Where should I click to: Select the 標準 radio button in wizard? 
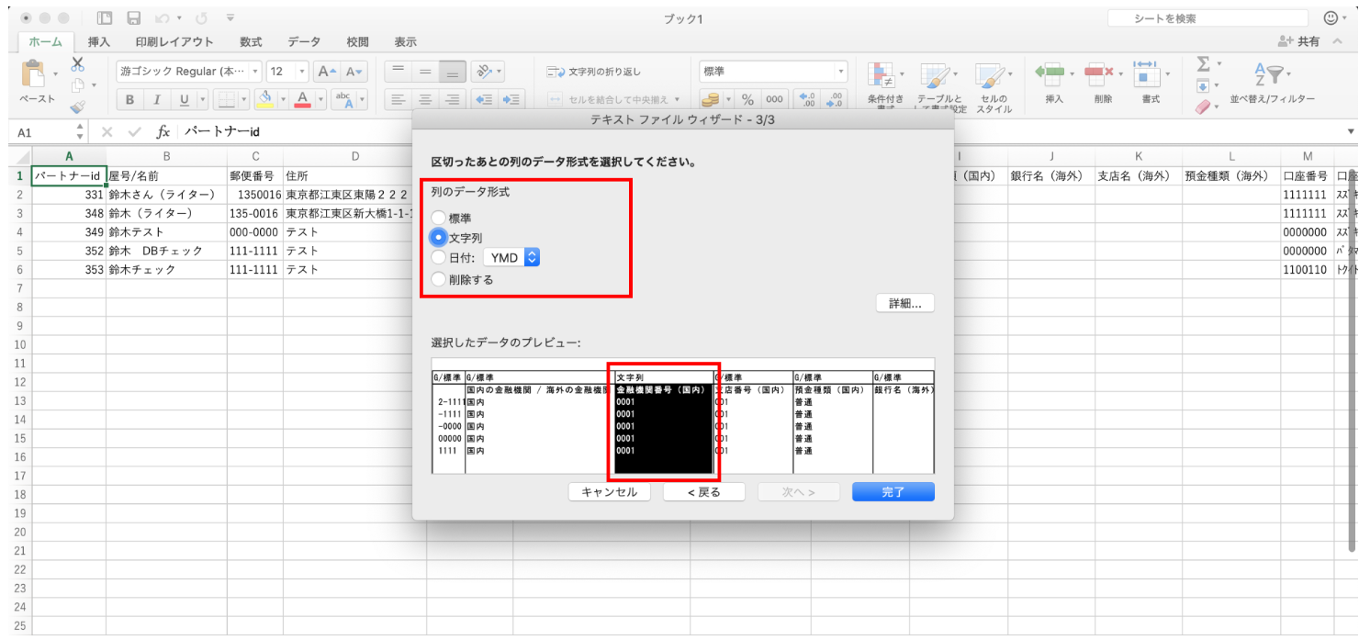click(x=440, y=218)
